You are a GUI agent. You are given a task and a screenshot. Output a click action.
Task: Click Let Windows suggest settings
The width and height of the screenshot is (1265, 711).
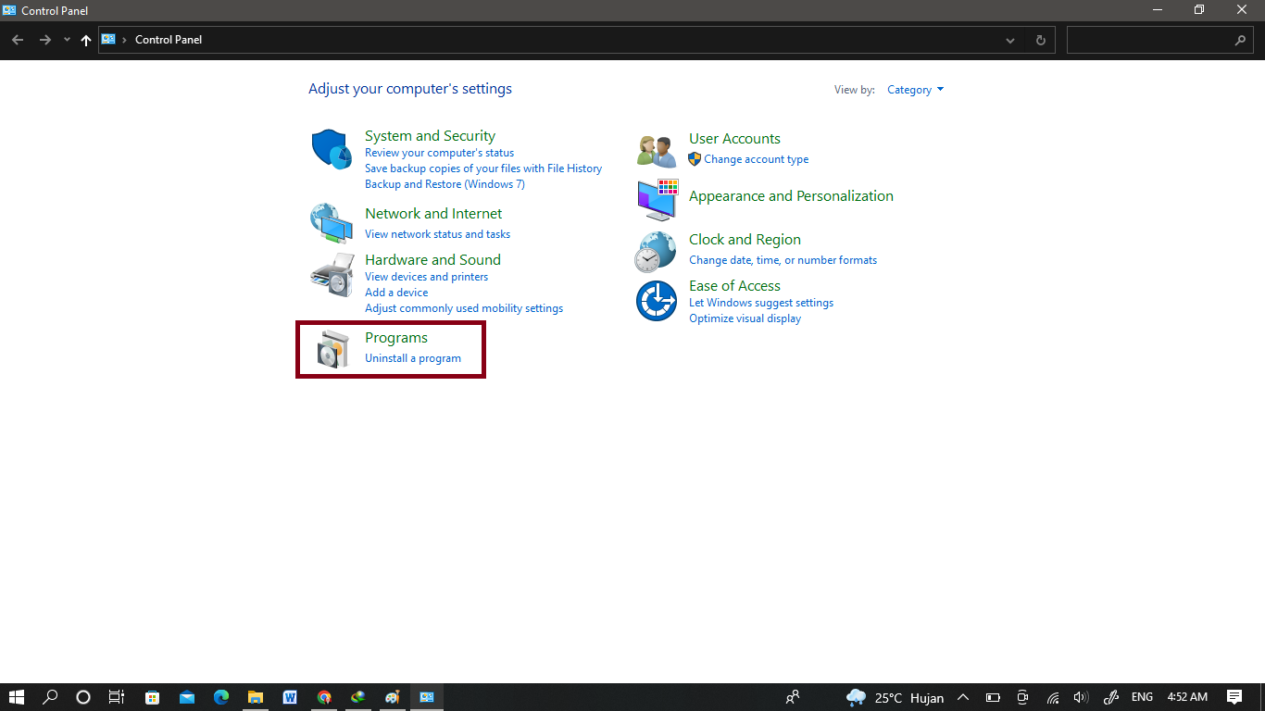pos(761,303)
